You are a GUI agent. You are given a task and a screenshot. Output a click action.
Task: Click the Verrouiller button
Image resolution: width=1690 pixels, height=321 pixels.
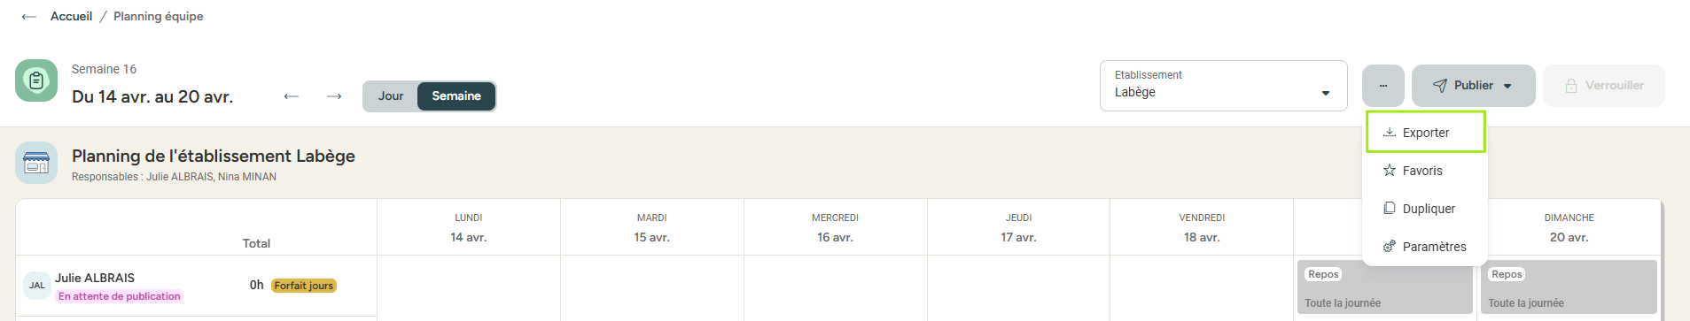[1603, 86]
